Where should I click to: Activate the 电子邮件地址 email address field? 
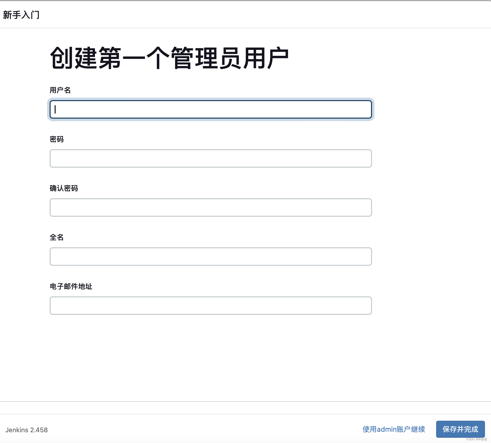click(211, 306)
